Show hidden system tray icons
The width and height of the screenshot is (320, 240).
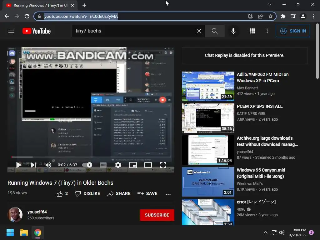(x=266, y=232)
